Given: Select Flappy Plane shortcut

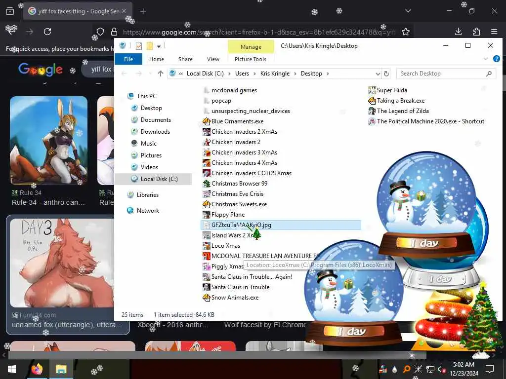Looking at the screenshot, I should coord(224,215).
